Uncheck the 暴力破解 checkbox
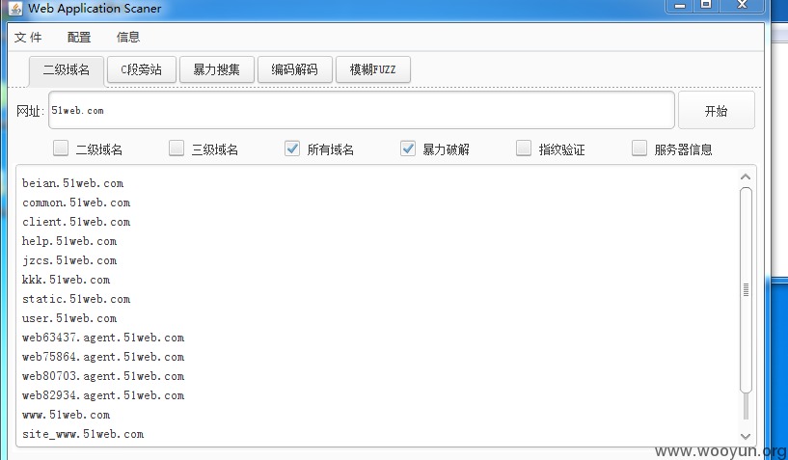The height and width of the screenshot is (460, 788). [408, 149]
